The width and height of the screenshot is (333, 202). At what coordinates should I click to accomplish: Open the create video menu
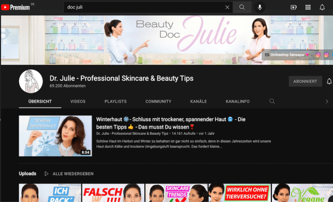tap(293, 7)
